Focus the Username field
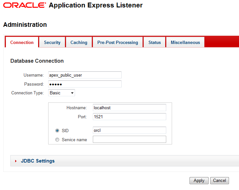This screenshot has height=190, width=239. [x=85, y=75]
